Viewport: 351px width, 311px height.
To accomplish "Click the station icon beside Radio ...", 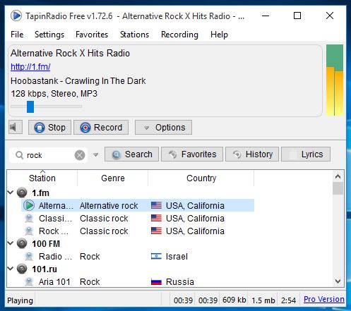I will coord(29,257).
